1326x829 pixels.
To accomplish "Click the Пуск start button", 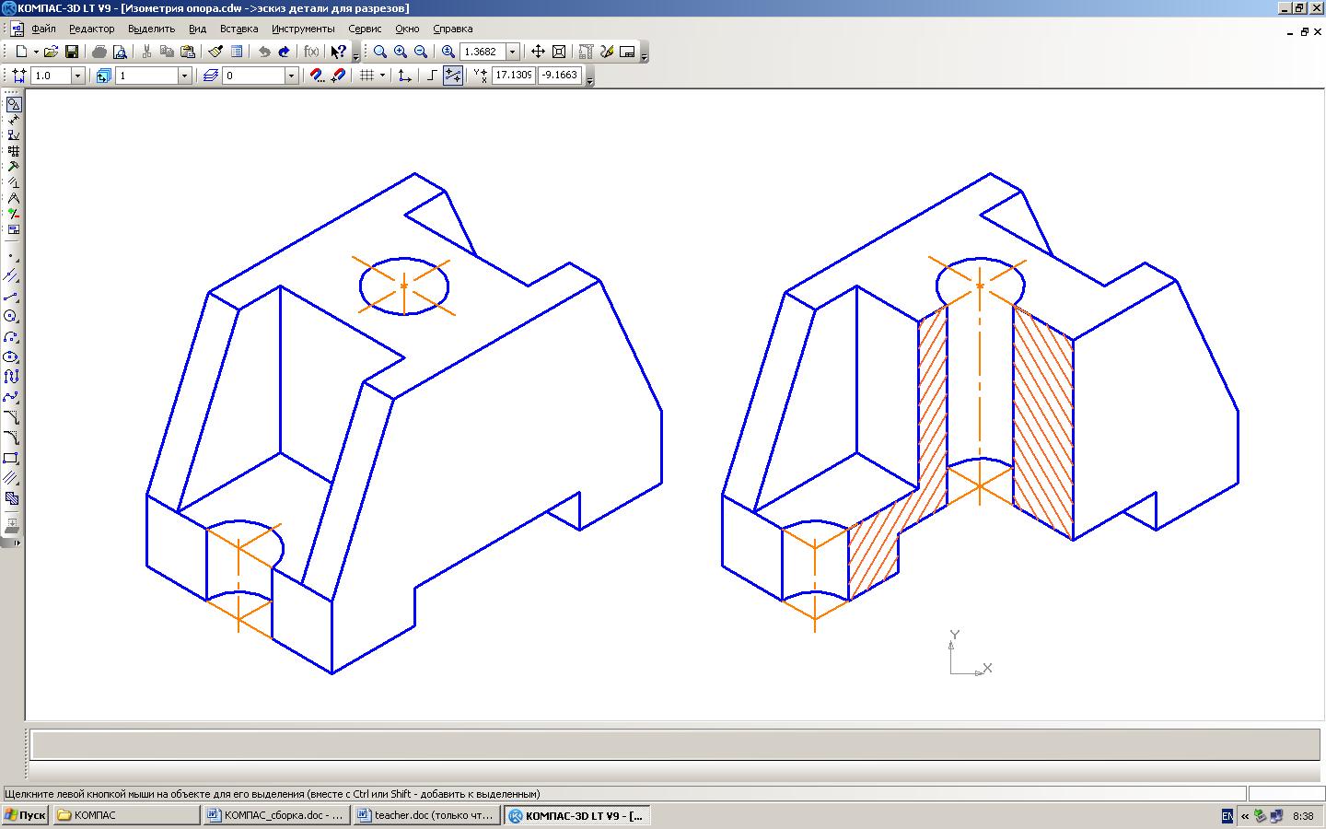I will point(25,815).
